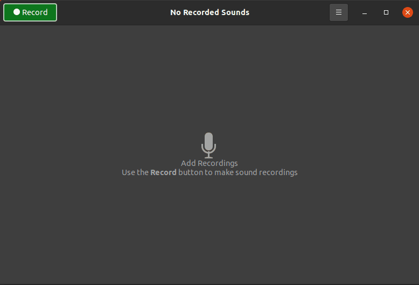Open the hamburger menu in the header

click(x=339, y=12)
